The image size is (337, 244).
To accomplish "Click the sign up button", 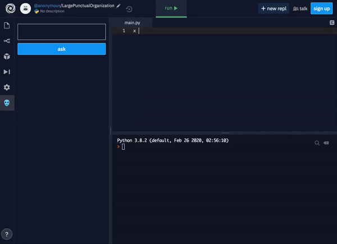I will [x=321, y=8].
